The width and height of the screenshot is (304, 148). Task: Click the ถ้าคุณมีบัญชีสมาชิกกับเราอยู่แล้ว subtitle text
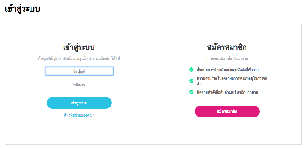(x=79, y=58)
